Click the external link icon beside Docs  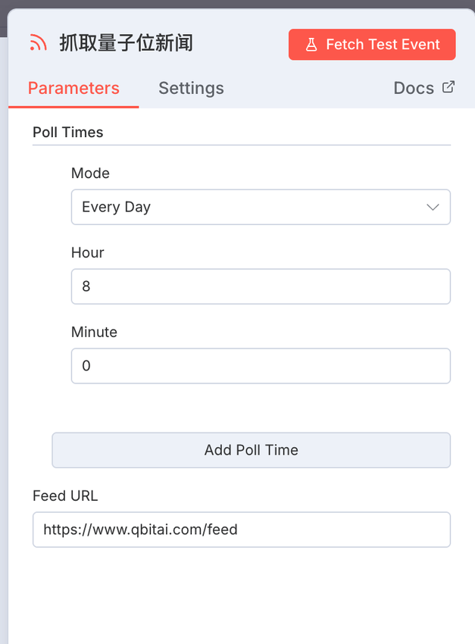coord(448,87)
